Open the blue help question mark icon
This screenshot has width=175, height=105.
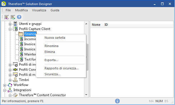point(19,17)
